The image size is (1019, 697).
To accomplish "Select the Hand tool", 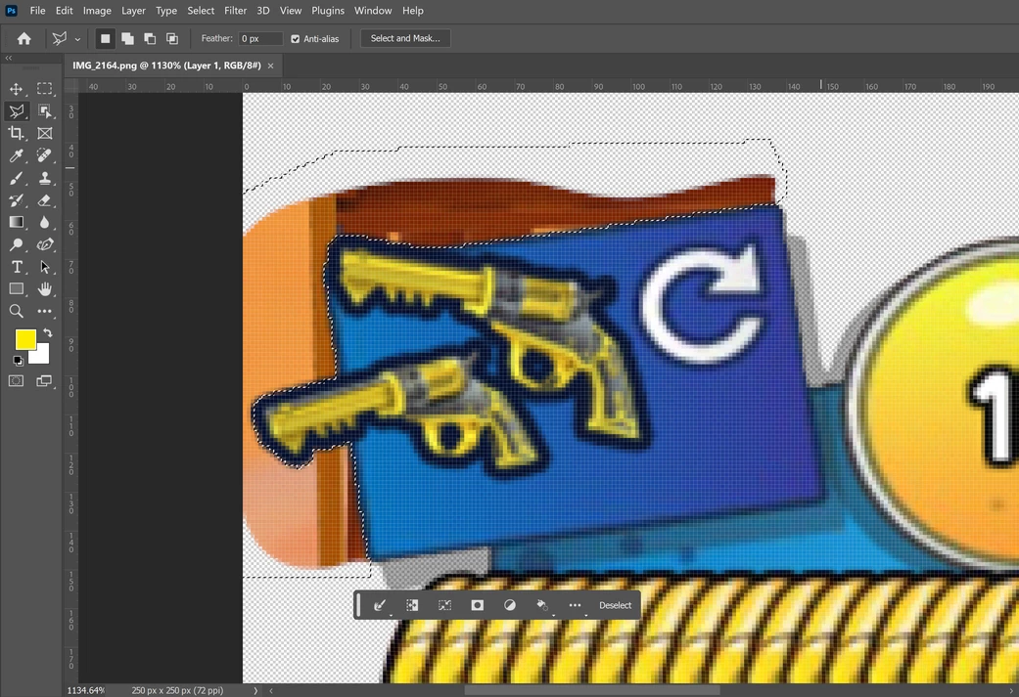I will (44, 288).
